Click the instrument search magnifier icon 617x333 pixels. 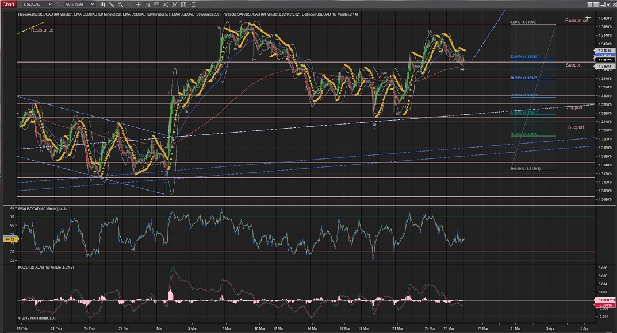coord(58,4)
